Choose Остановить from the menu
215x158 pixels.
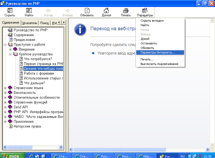160,43
